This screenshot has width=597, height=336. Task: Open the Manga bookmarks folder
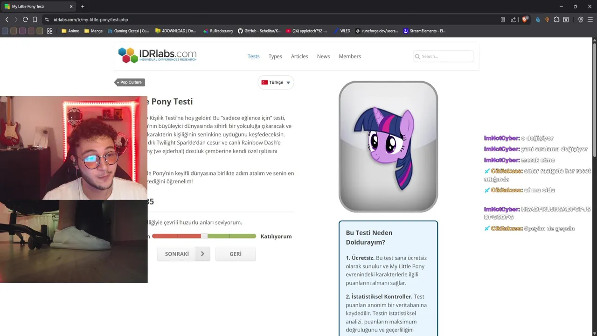point(93,31)
